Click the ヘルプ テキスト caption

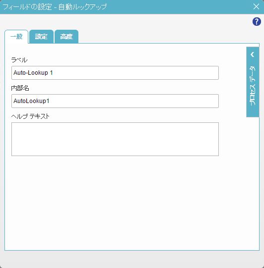(30, 116)
